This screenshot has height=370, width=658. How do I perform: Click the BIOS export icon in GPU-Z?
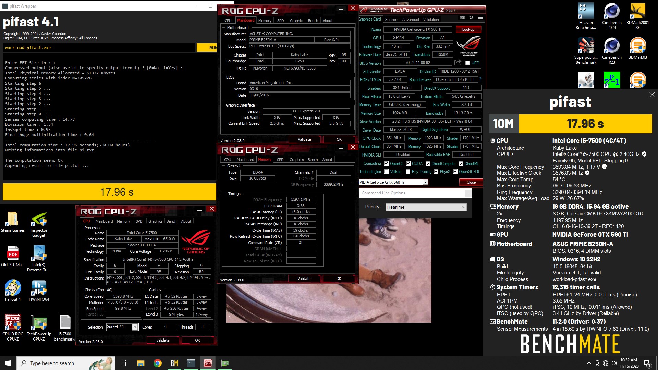[458, 63]
